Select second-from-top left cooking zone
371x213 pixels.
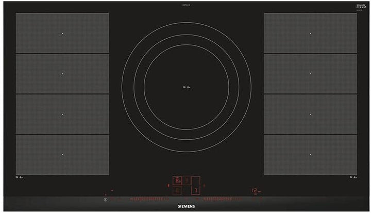click(62, 74)
